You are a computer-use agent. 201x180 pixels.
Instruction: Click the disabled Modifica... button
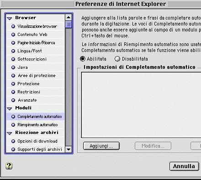coord(153,146)
